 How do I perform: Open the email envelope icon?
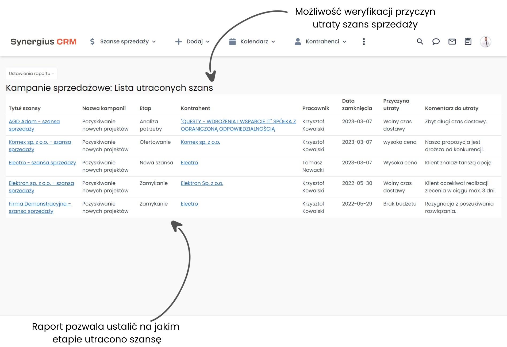pos(452,42)
